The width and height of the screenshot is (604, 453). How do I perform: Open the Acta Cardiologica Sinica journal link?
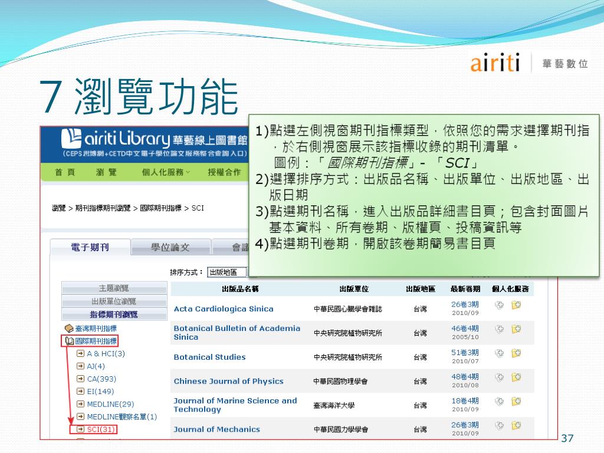tap(224, 309)
